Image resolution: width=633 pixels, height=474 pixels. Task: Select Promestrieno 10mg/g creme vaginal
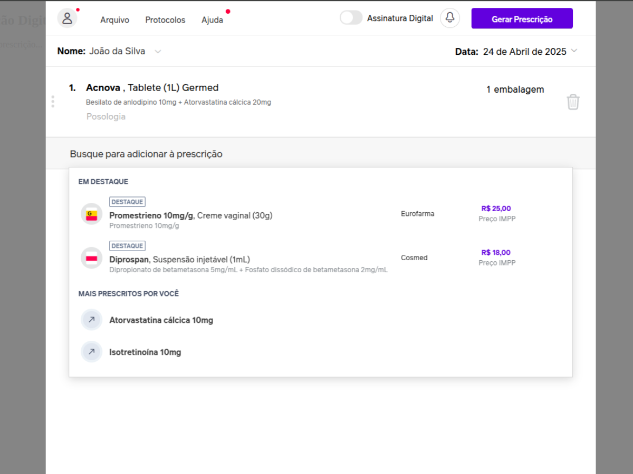pos(190,215)
